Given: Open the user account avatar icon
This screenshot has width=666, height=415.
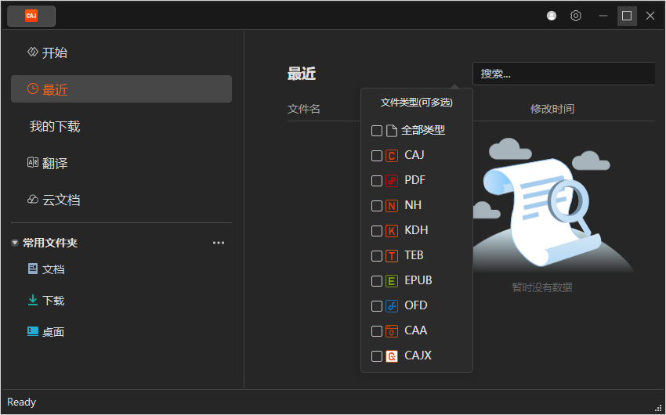Looking at the screenshot, I should pyautogui.click(x=552, y=16).
